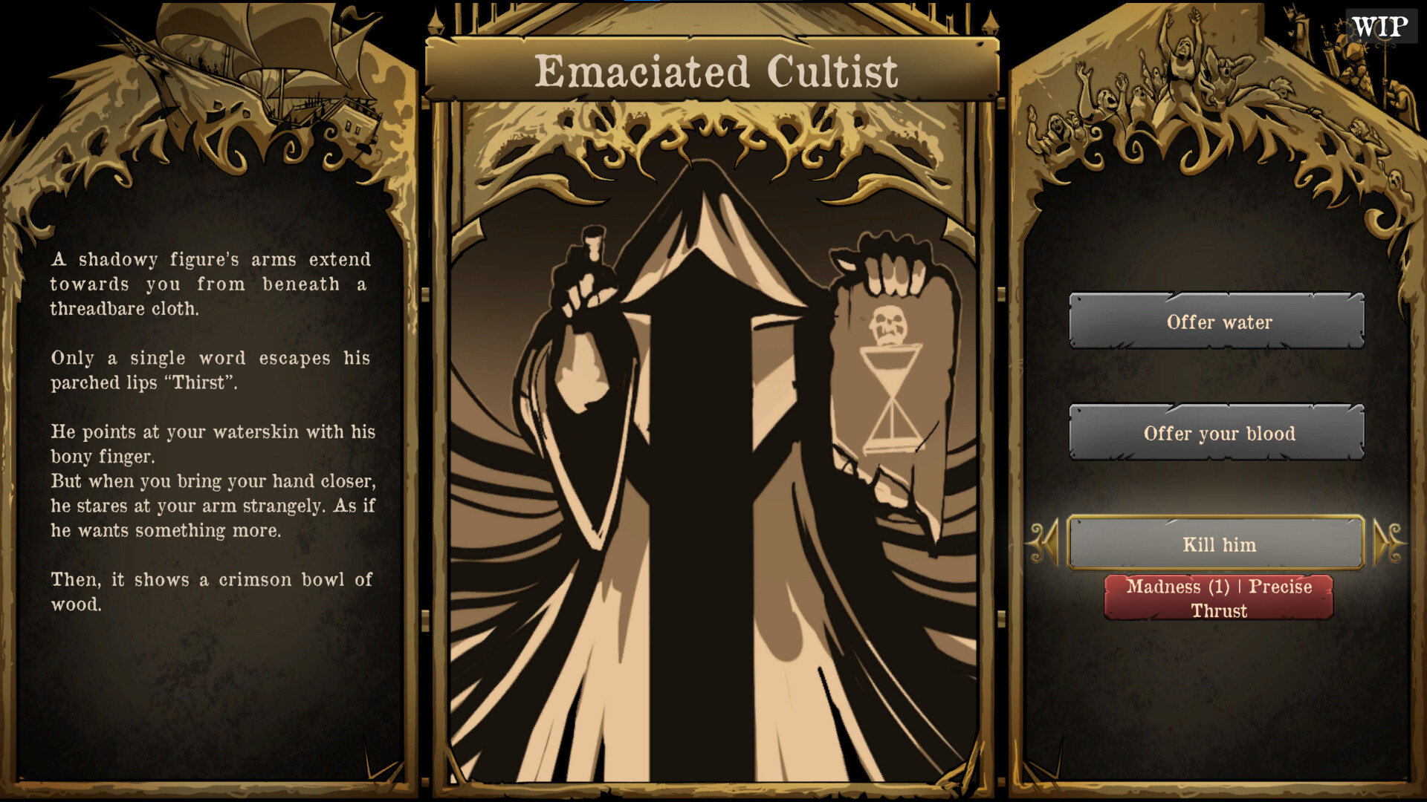Click the red Madness (1) Precise Thrust tag
Viewport: 1427px width, 802px height.
1219,598
